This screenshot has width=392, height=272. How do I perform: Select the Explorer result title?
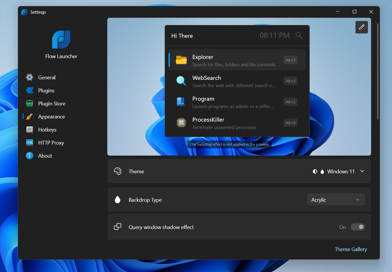[x=203, y=57]
